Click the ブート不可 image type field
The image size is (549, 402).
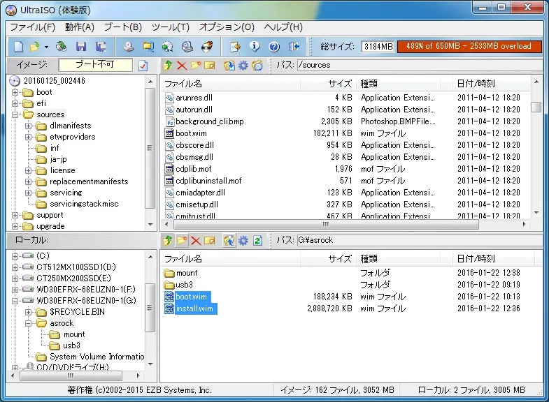click(95, 65)
